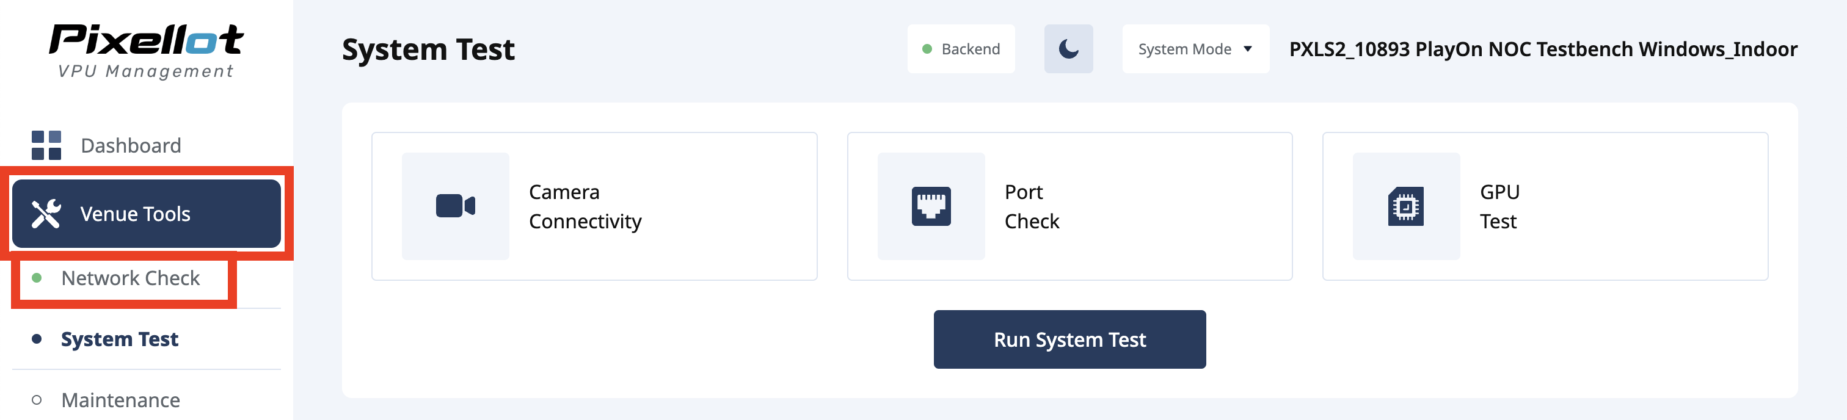Click the Venue Tools wrench icon

point(46,214)
